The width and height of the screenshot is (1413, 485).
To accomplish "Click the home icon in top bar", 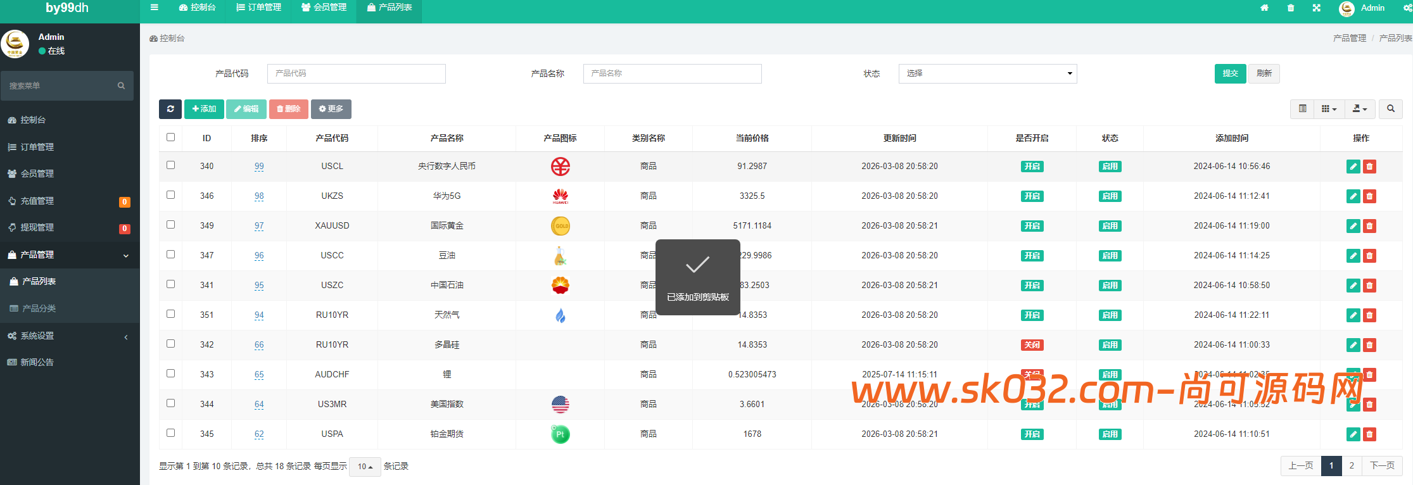I will (x=1264, y=8).
